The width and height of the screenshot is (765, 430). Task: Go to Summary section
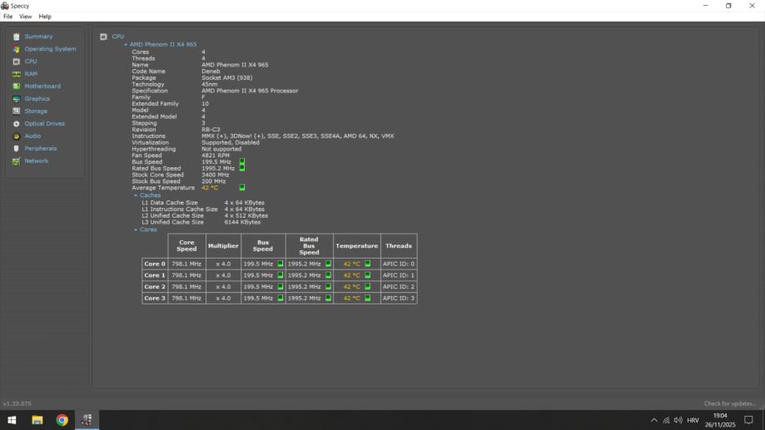point(38,37)
